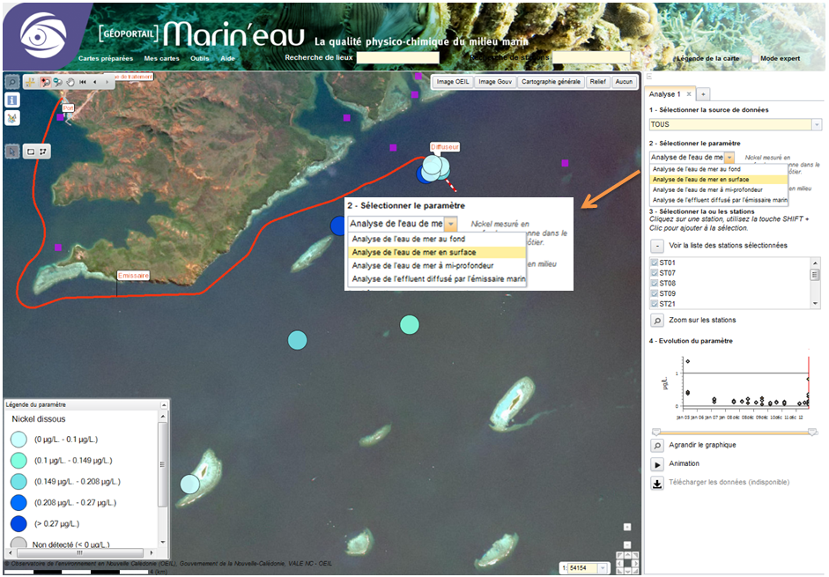Collapse the selected stations list
The image size is (829, 577).
pos(657,246)
